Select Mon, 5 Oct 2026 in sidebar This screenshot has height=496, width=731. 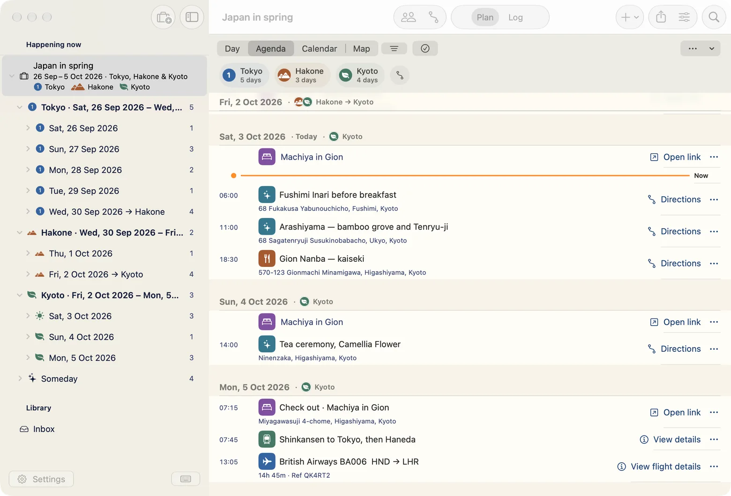click(x=105, y=358)
